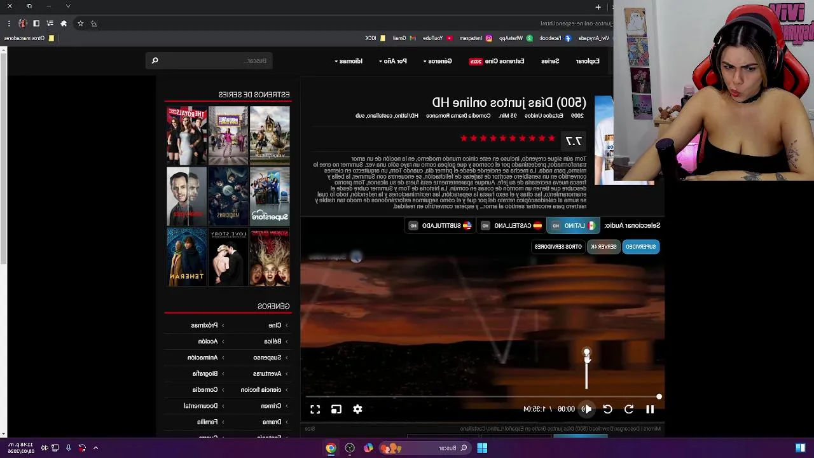Open the Bélica genre link
This screenshot has height=458, width=814.
(272, 341)
